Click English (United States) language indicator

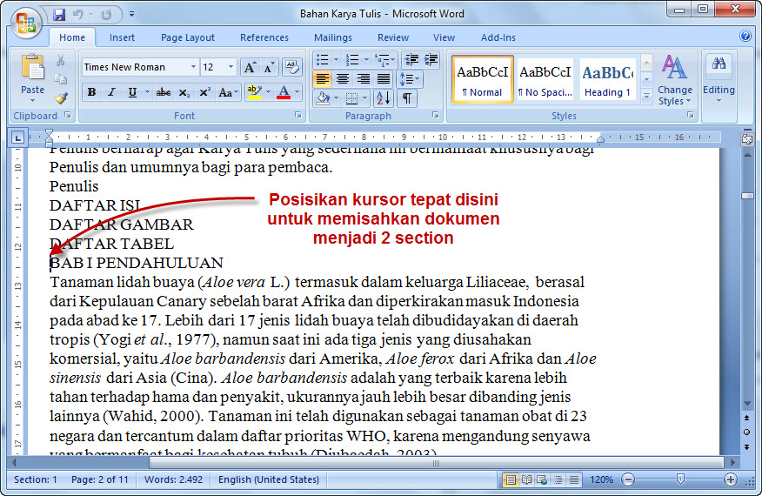tap(269, 479)
